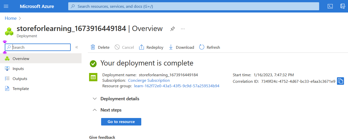
Task: Click the Give feedback heading
Action: tap(102, 137)
